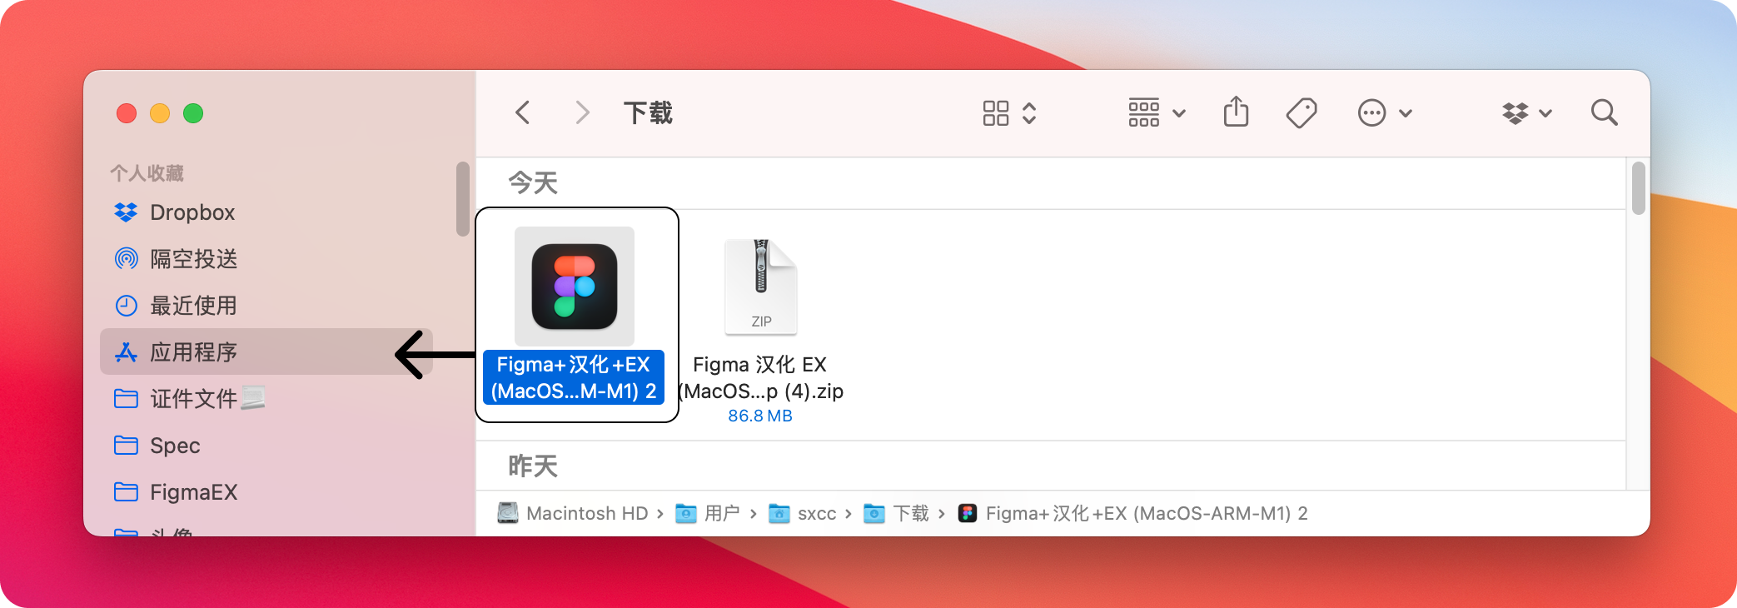Click the folder icon beside Spec

(x=126, y=446)
